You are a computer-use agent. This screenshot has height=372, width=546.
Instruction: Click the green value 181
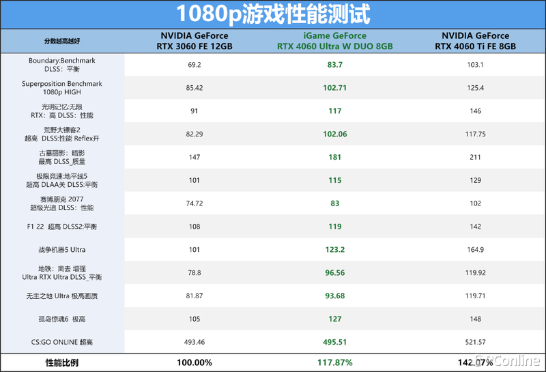(334, 158)
